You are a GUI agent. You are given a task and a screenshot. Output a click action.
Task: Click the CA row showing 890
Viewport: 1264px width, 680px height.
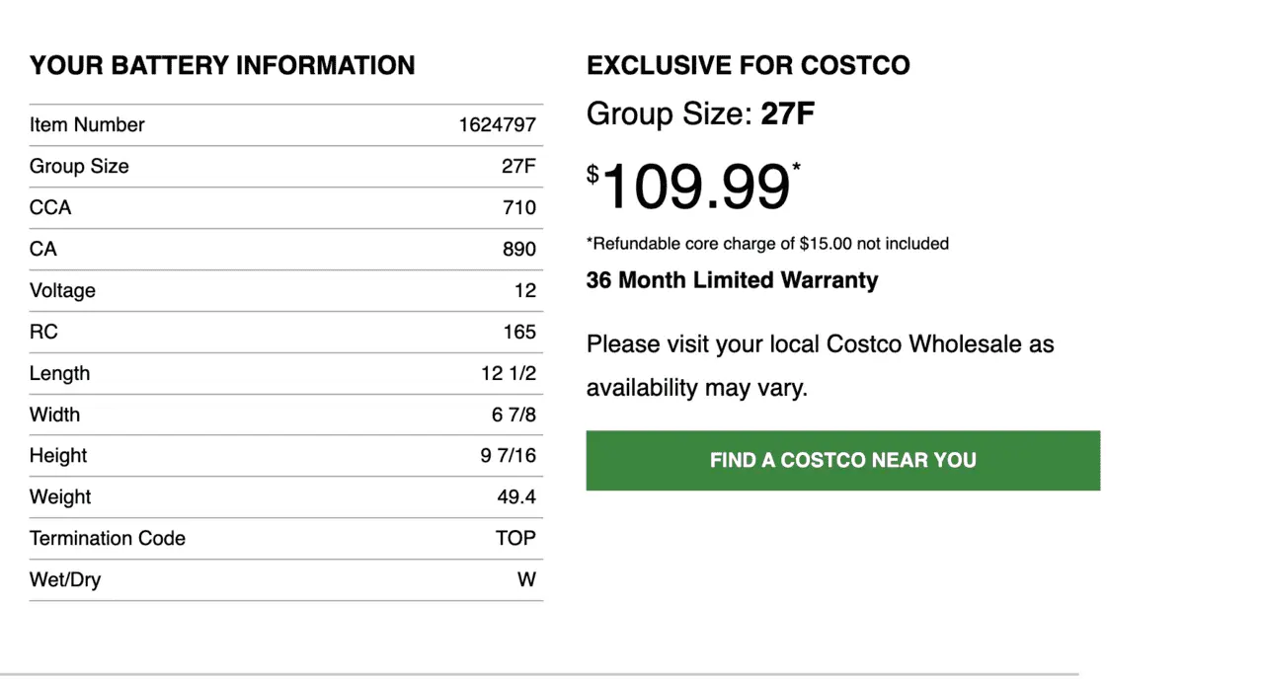point(286,249)
